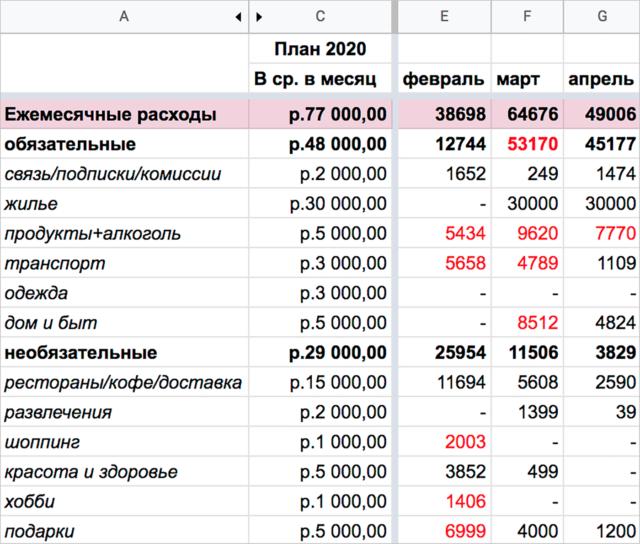Click red April groceries value 7770
Viewport: 640px width, 544px height.
(616, 233)
